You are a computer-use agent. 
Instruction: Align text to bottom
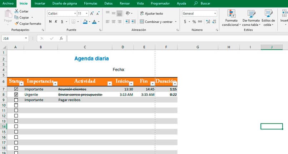pos(119,13)
